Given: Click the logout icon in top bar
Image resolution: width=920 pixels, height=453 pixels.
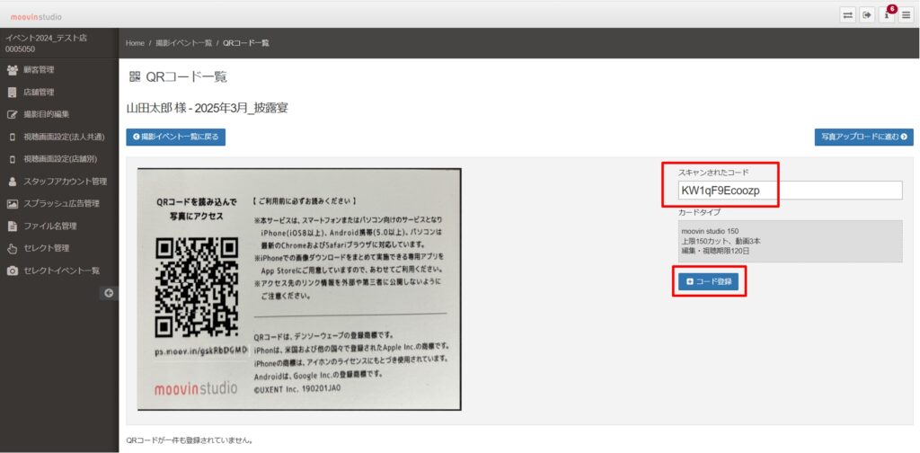Looking at the screenshot, I should tap(867, 15).
